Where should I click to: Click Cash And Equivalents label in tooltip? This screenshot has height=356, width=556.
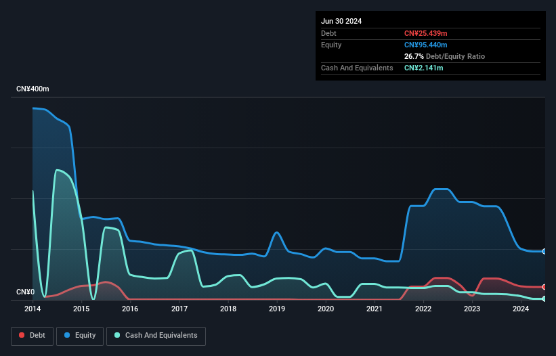(x=357, y=68)
